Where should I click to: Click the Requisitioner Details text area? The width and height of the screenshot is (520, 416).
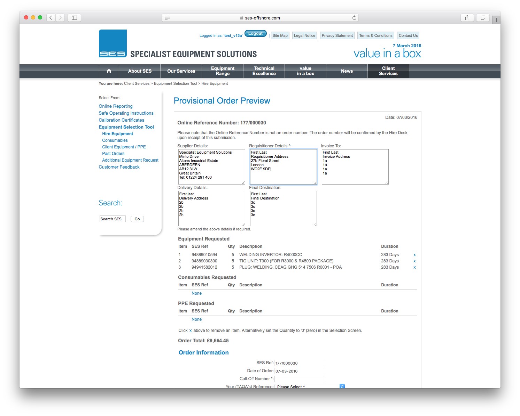click(283, 167)
